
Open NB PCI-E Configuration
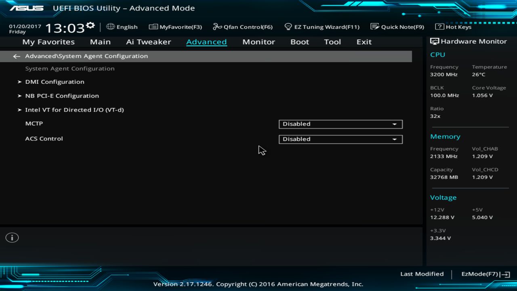(62, 96)
